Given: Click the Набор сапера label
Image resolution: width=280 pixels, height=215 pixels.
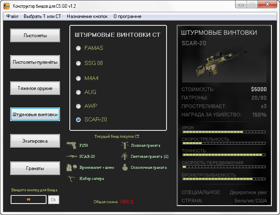Looking at the screenshot, I should (x=91, y=179).
